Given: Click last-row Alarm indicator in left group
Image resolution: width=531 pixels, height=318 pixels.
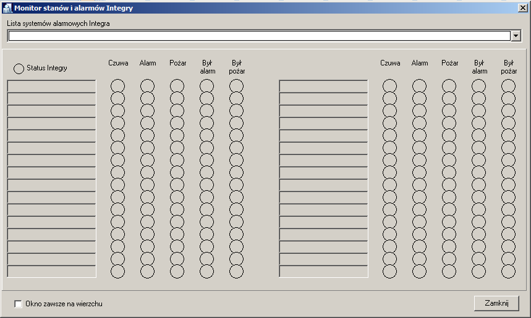Looking at the screenshot, I should point(147,271).
